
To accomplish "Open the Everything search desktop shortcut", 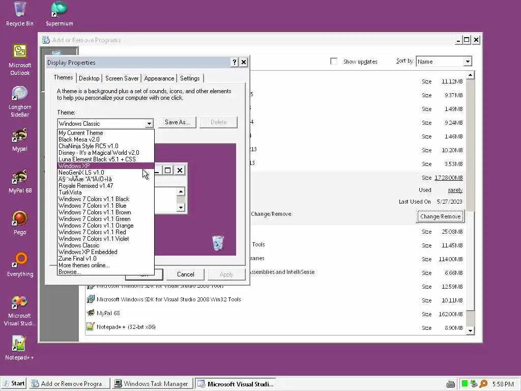I will 20,265.
